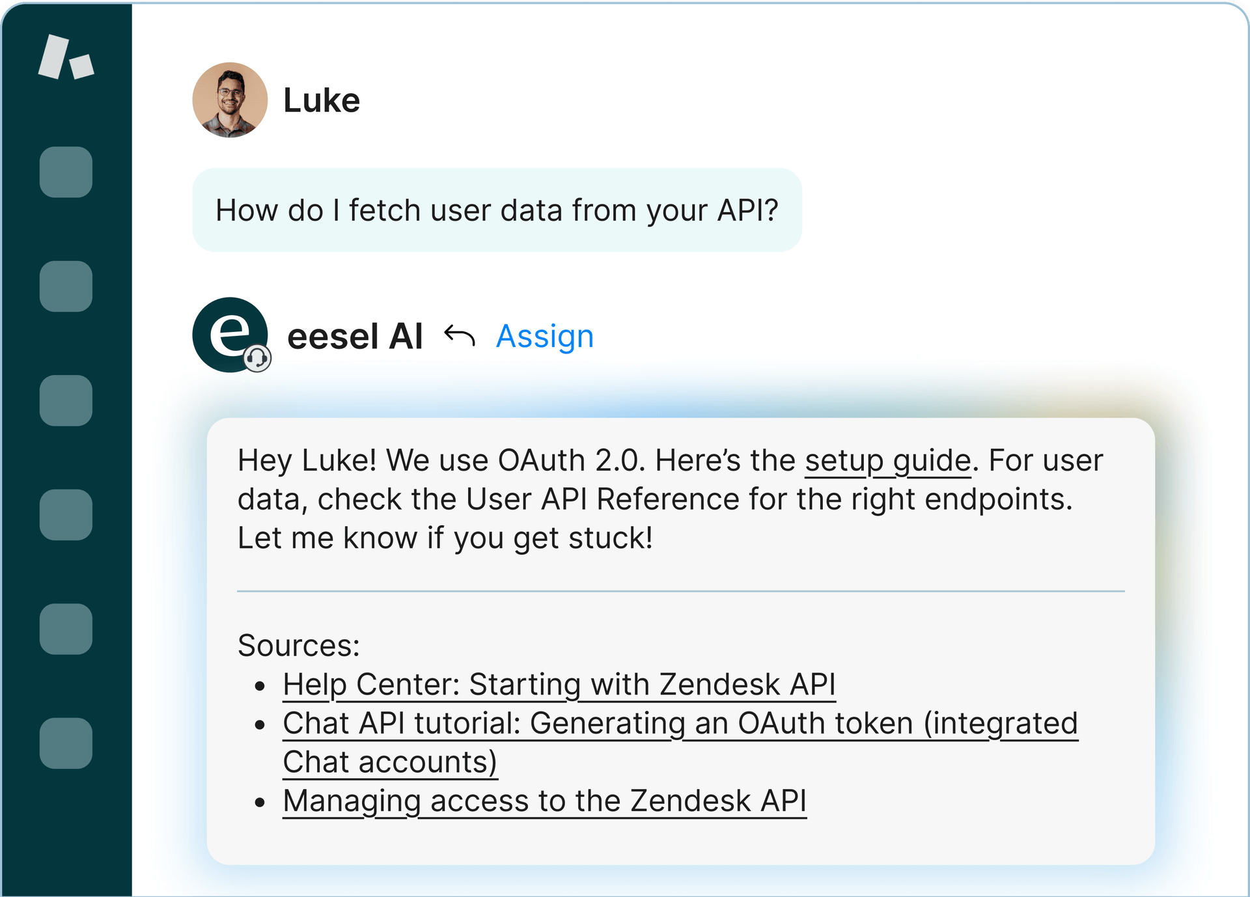Click the Luke name heading

[322, 100]
